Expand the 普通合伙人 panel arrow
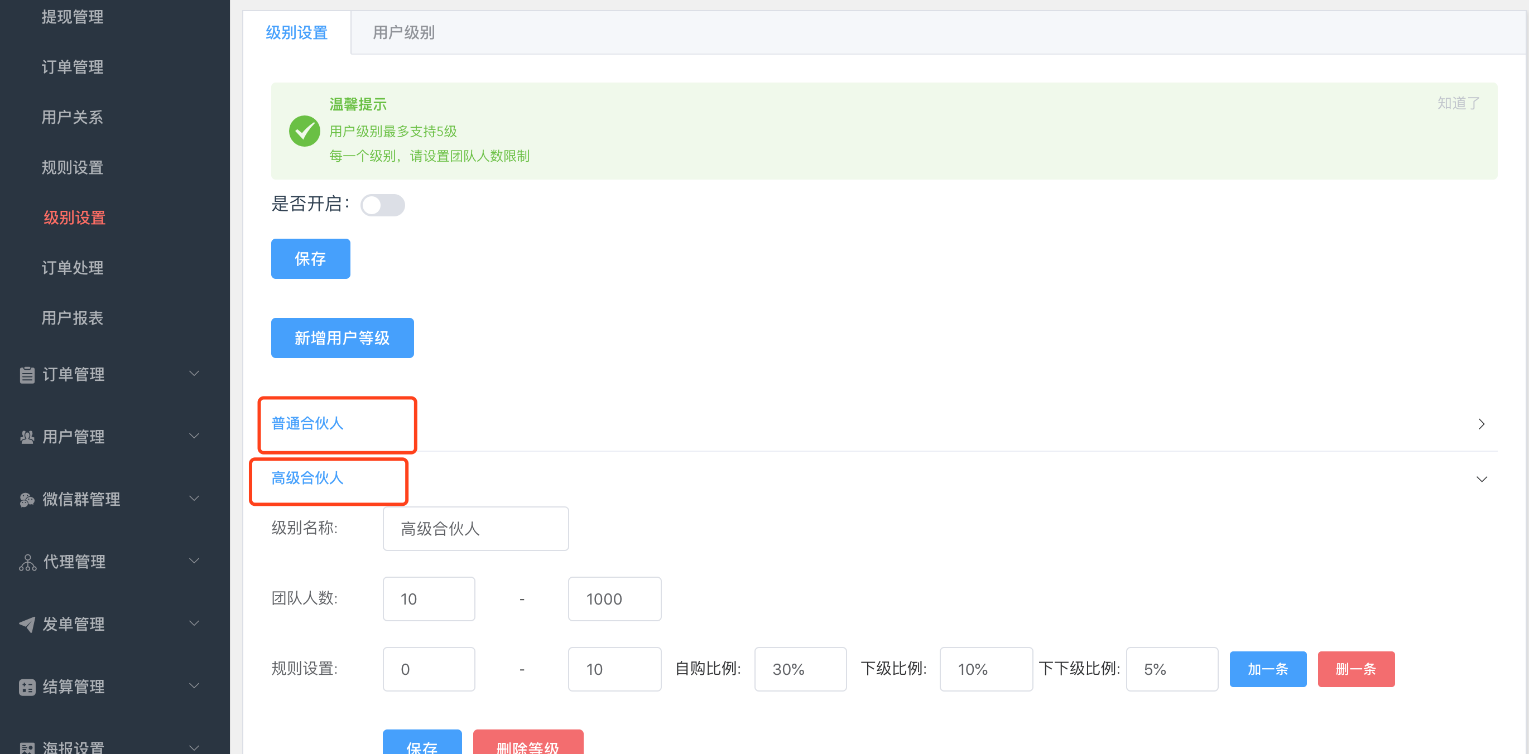Image resolution: width=1529 pixels, height=754 pixels. pyautogui.click(x=1482, y=424)
